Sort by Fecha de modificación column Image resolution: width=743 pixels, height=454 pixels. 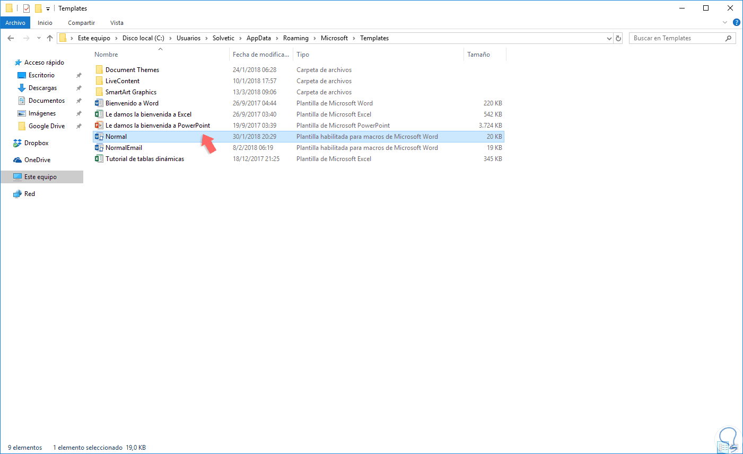(x=261, y=55)
